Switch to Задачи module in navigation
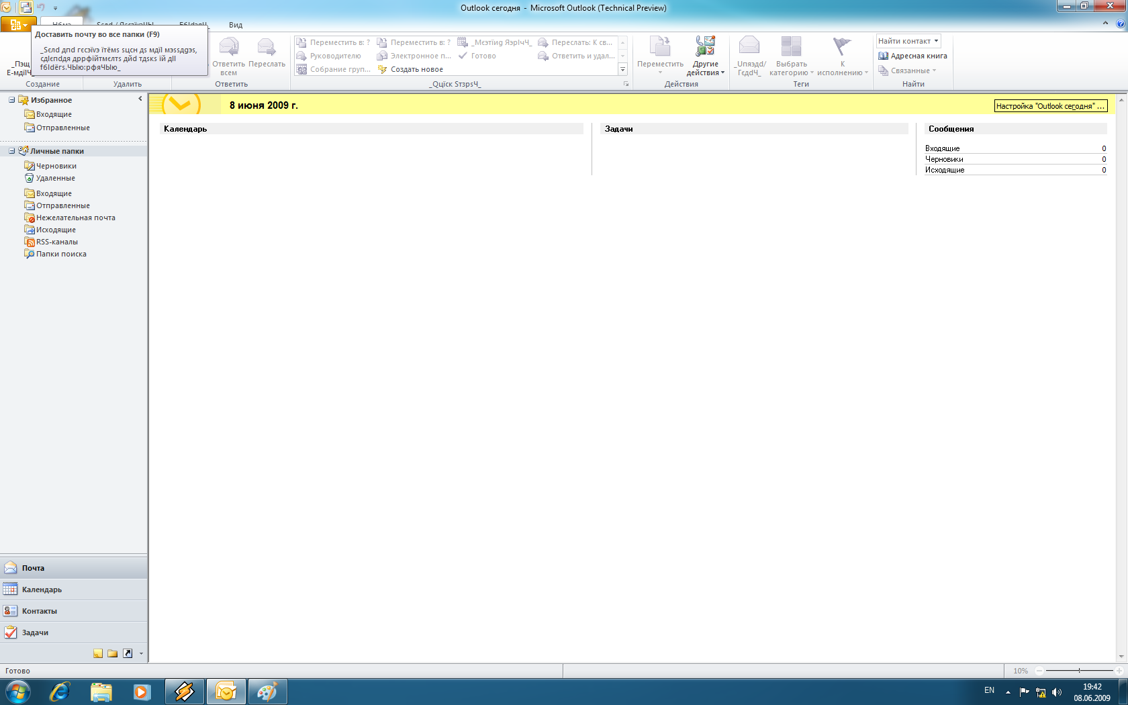Screen dimensions: 1128x705 74,632
